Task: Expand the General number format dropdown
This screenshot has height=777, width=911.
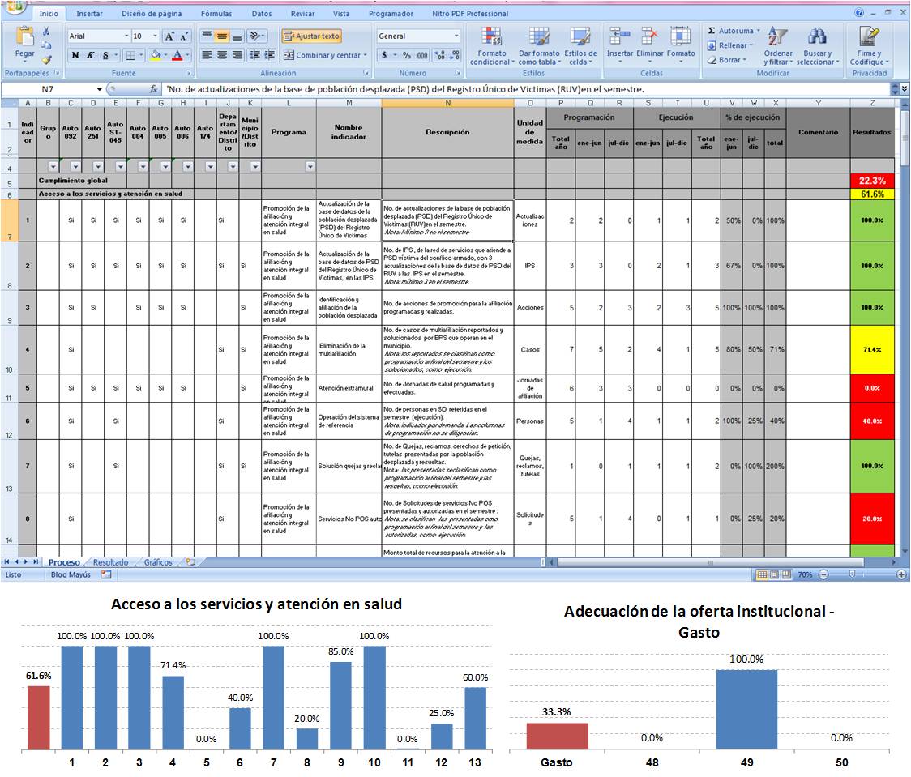Action: click(456, 36)
